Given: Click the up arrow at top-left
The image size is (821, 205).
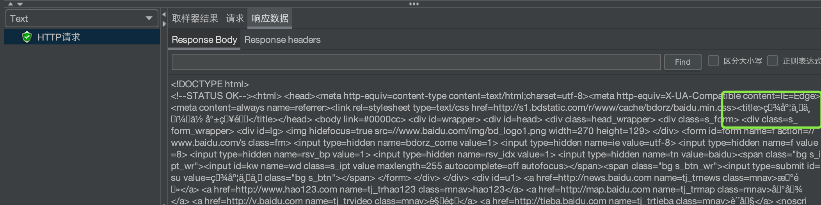Looking at the screenshot, I should (11, 4).
